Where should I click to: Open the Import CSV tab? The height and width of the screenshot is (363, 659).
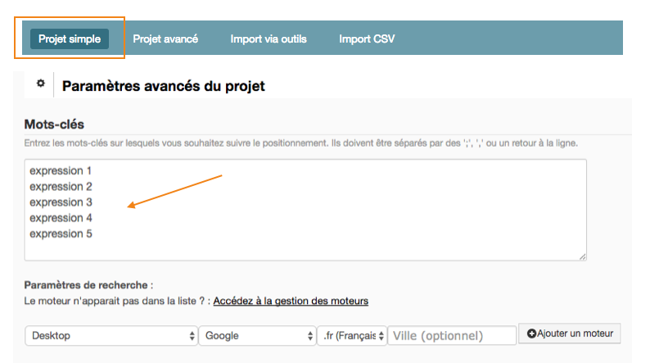click(x=367, y=39)
